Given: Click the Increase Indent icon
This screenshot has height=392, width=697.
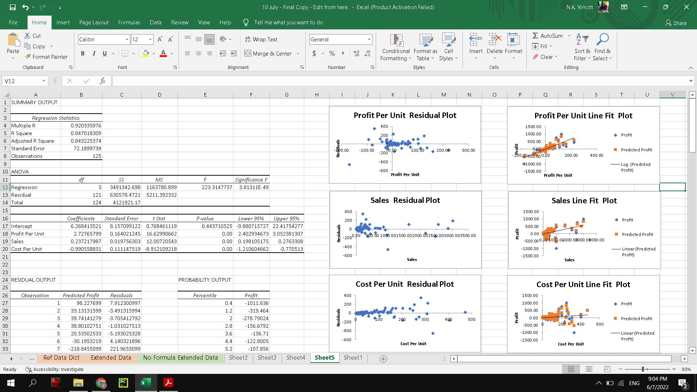Looking at the screenshot, I should [x=234, y=53].
